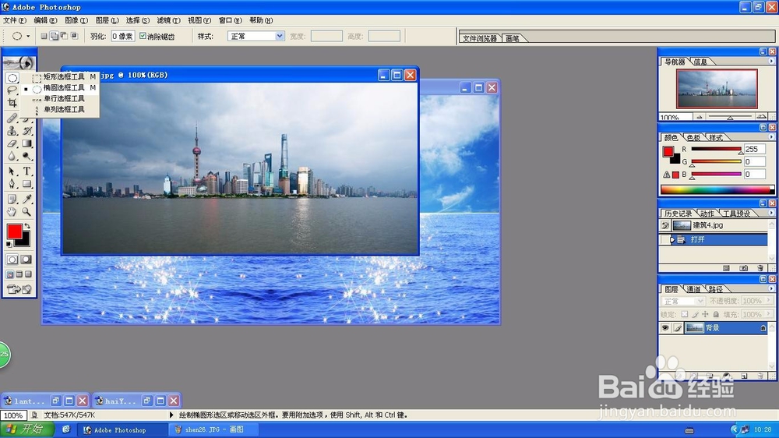Create new snapshot in History panel
This screenshot has height=438, width=779.
pyautogui.click(x=743, y=268)
